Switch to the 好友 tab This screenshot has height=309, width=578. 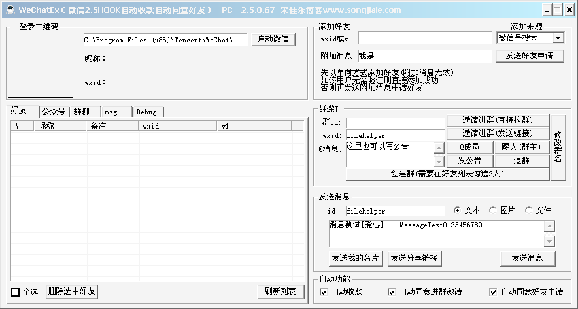click(x=22, y=111)
